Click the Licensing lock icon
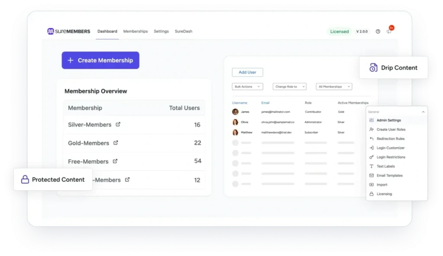The height and width of the screenshot is (256, 443). pyautogui.click(x=372, y=194)
